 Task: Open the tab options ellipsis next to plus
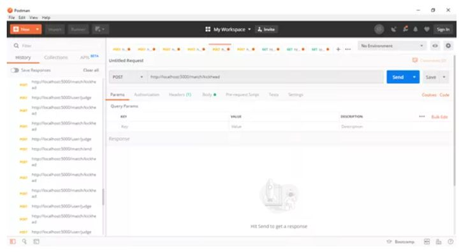click(x=348, y=49)
